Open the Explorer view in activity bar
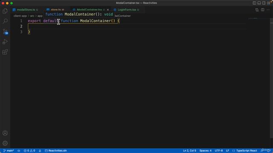273x153 pixels. coord(5,11)
